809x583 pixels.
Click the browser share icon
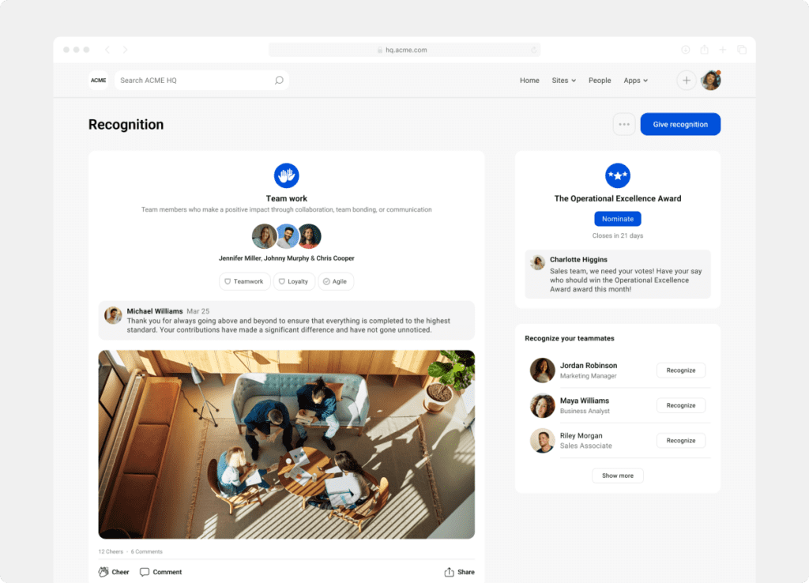(704, 50)
